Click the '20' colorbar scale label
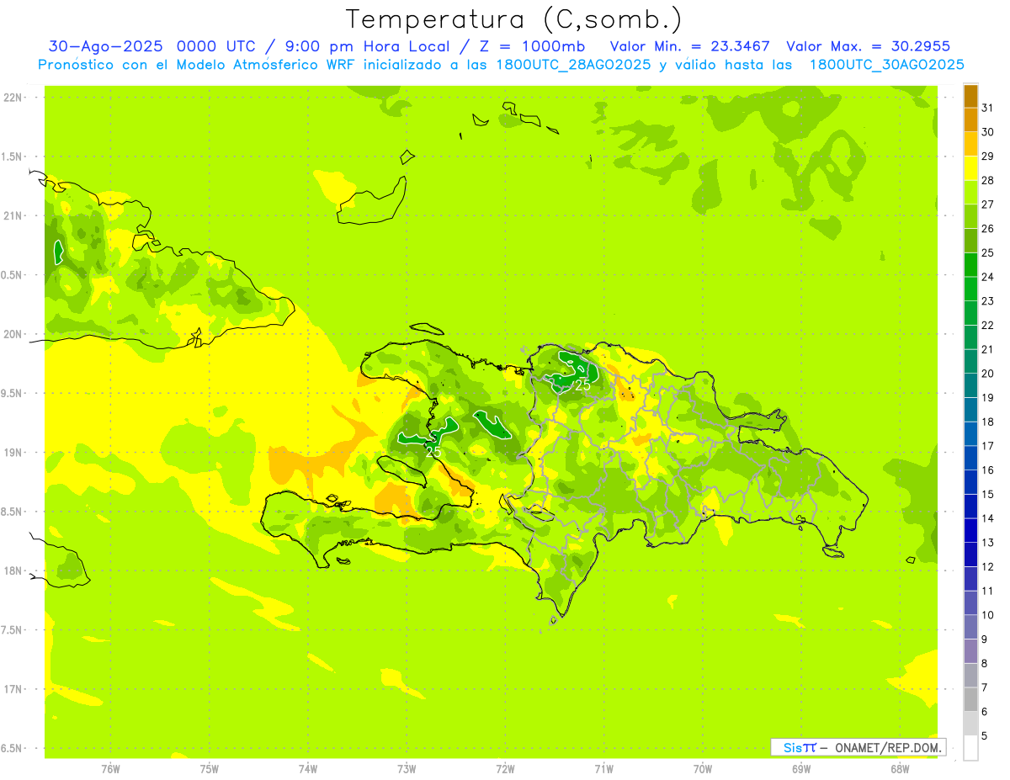Image resolution: width=1010 pixels, height=780 pixels. coord(988,374)
